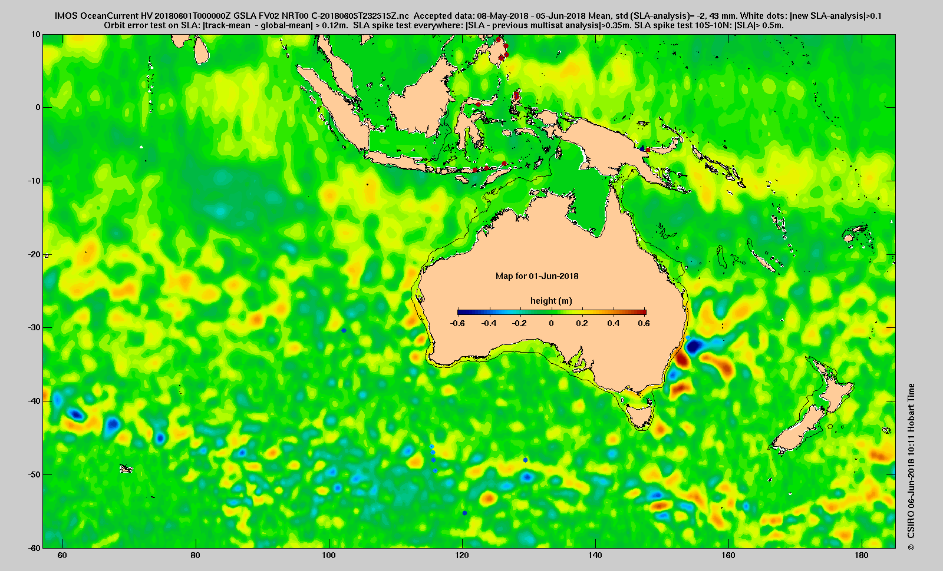Image resolution: width=943 pixels, height=571 pixels.
Task: Click the sea level height color scale bar
Action: 552,312
